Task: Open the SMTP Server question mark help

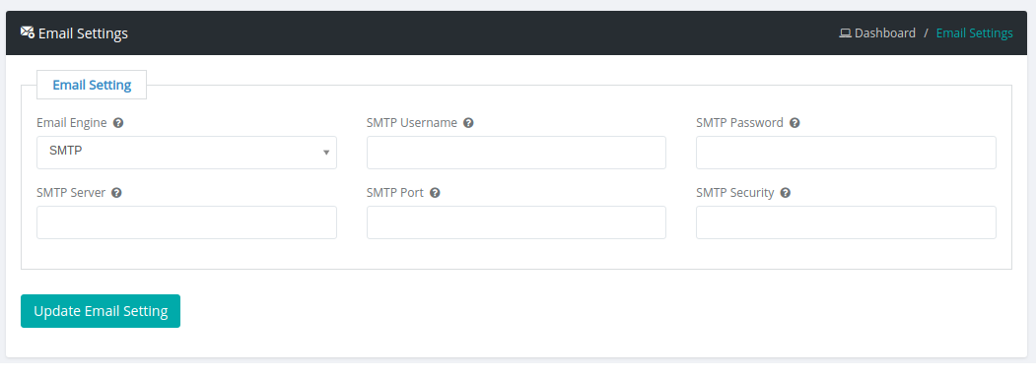Action: 116,193
